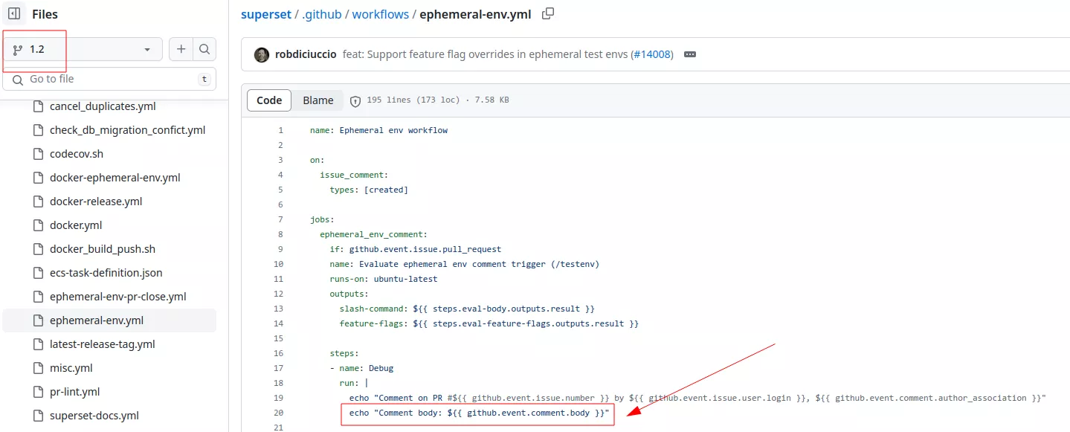Select line number 1 in code view
The width and height of the screenshot is (1070, 432).
pyautogui.click(x=280, y=130)
